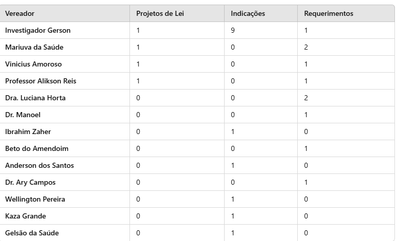The image size is (397, 241).
Task: Click the Kaza Grande name cell
Action: pyautogui.click(x=26, y=216)
